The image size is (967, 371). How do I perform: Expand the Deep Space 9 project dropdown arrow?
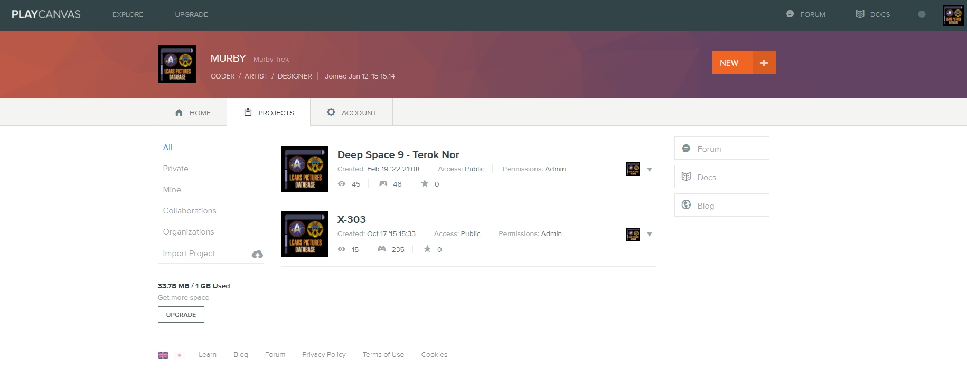coord(650,169)
